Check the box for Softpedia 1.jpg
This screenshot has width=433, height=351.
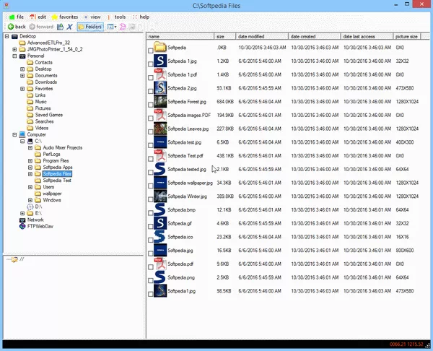pyautogui.click(x=151, y=64)
